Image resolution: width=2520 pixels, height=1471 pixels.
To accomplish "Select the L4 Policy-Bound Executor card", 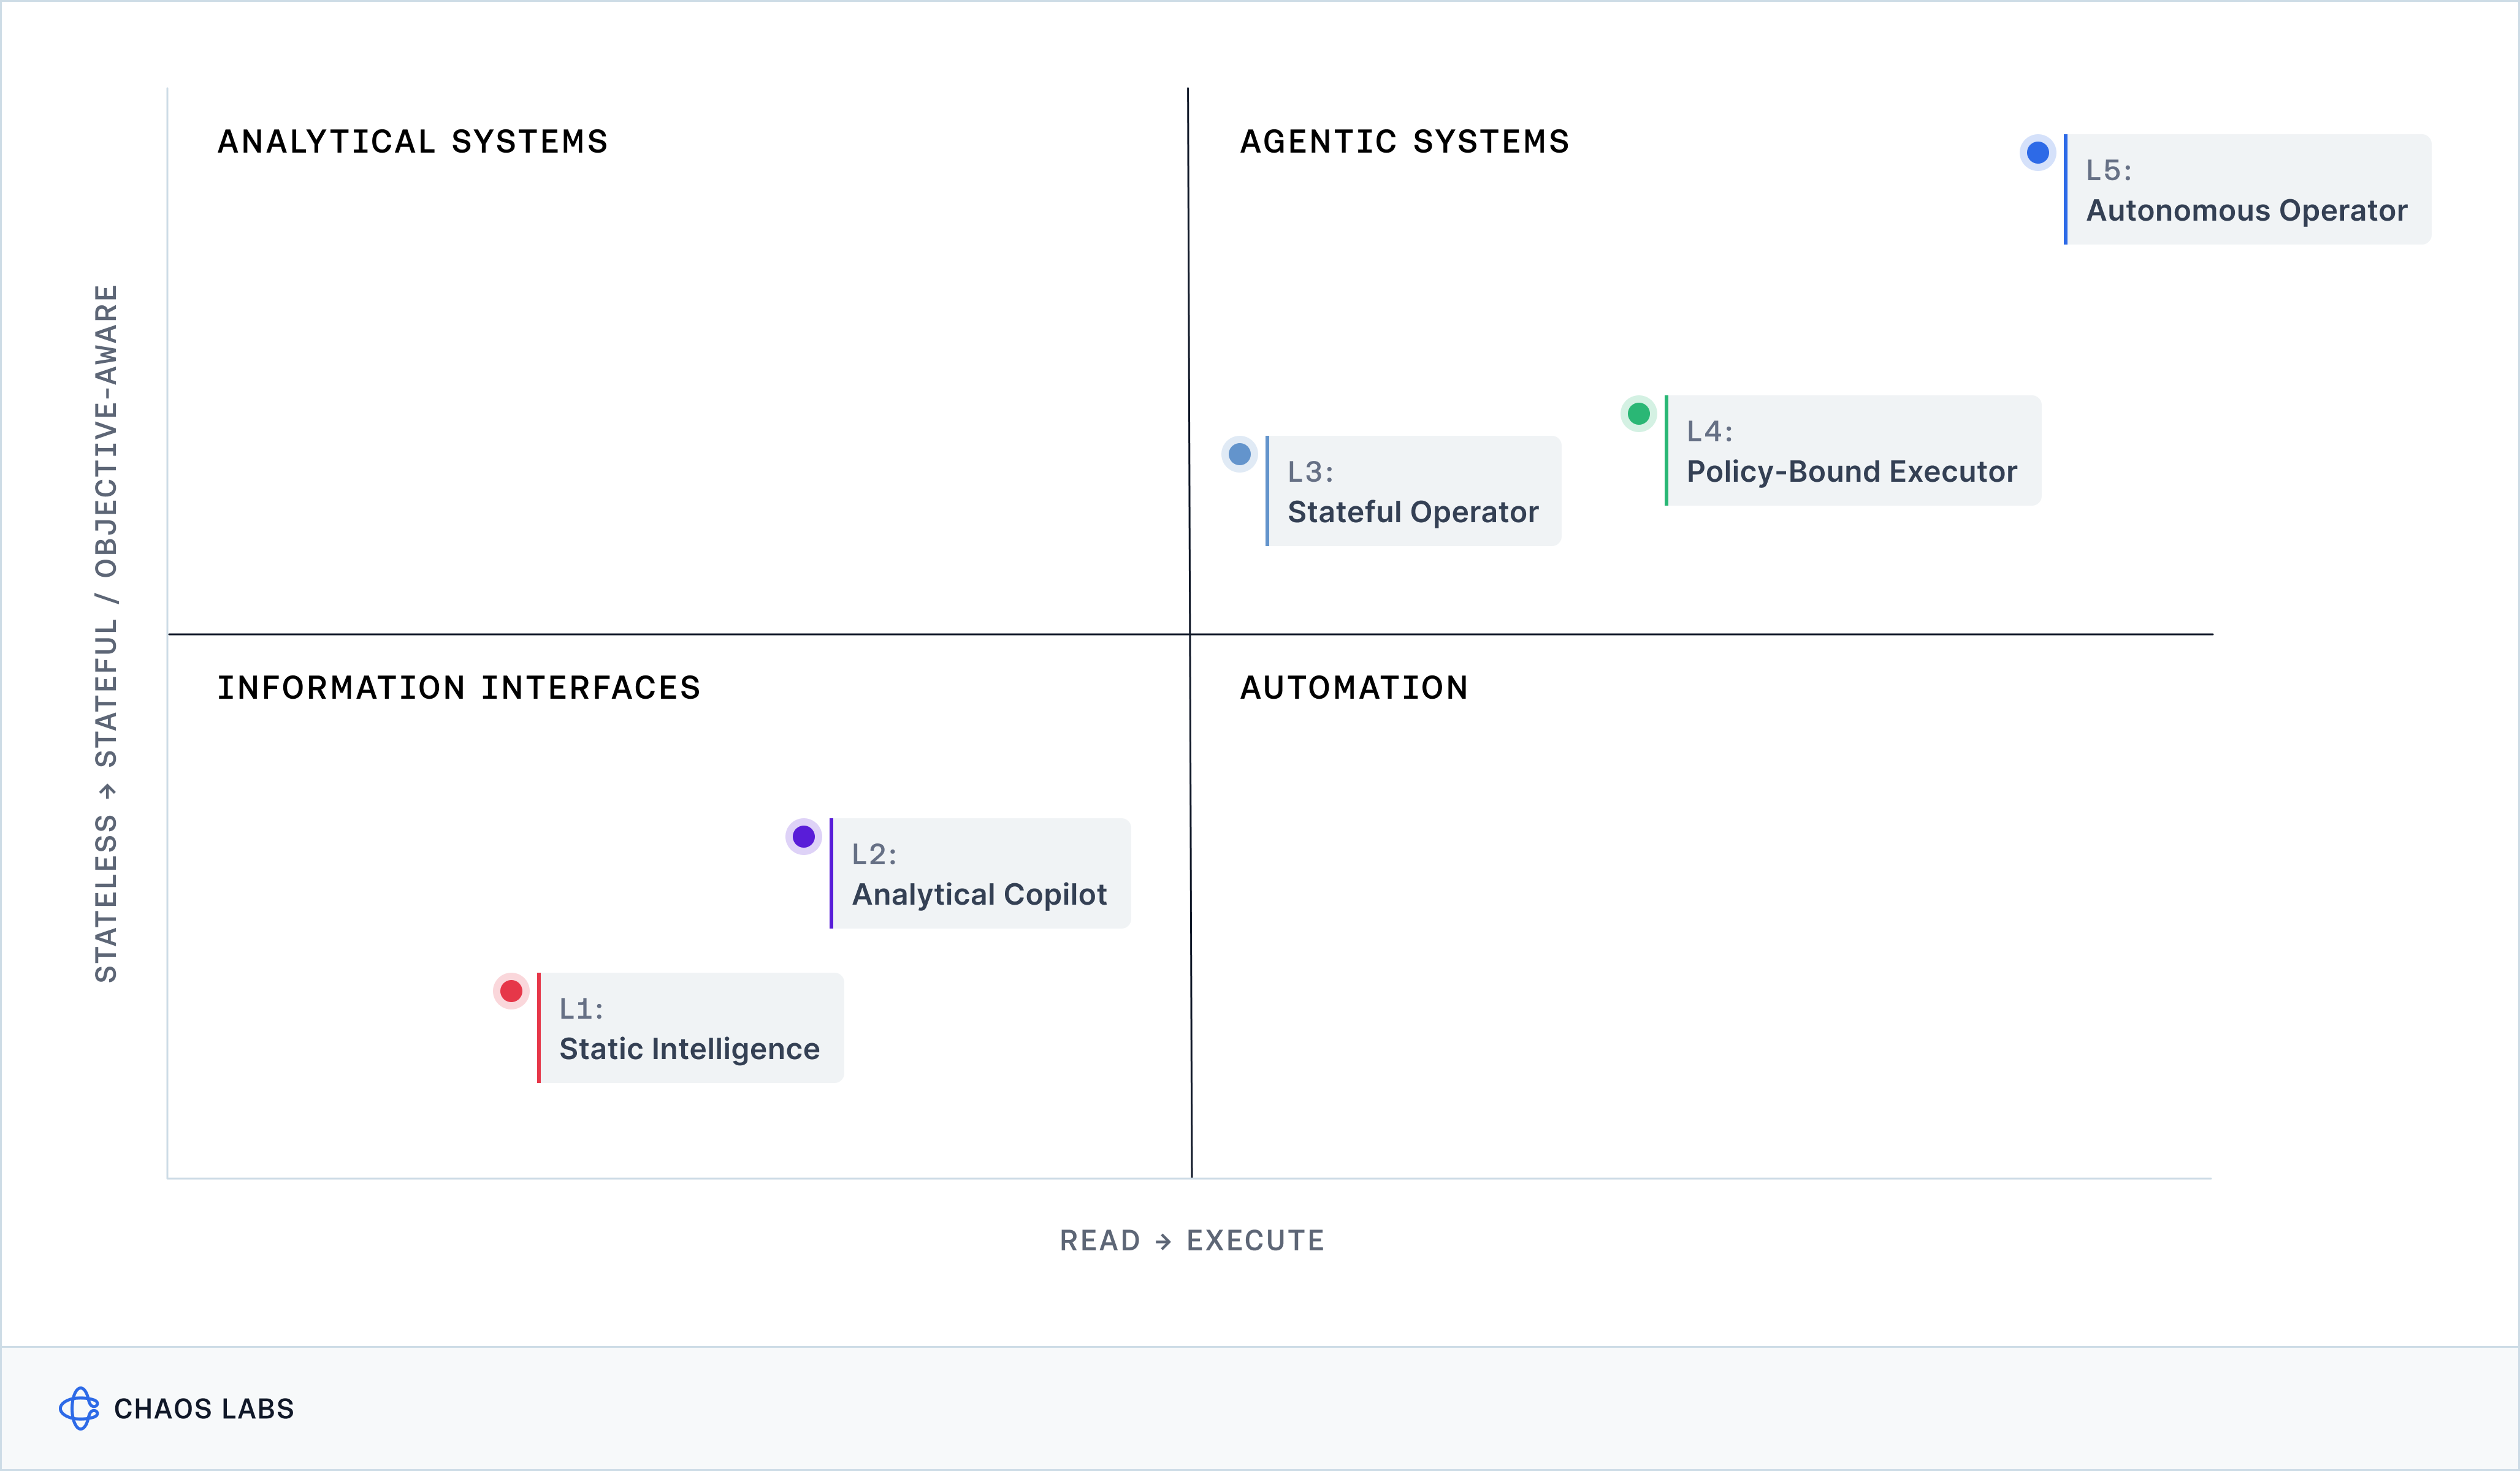I will tap(1852, 452).
